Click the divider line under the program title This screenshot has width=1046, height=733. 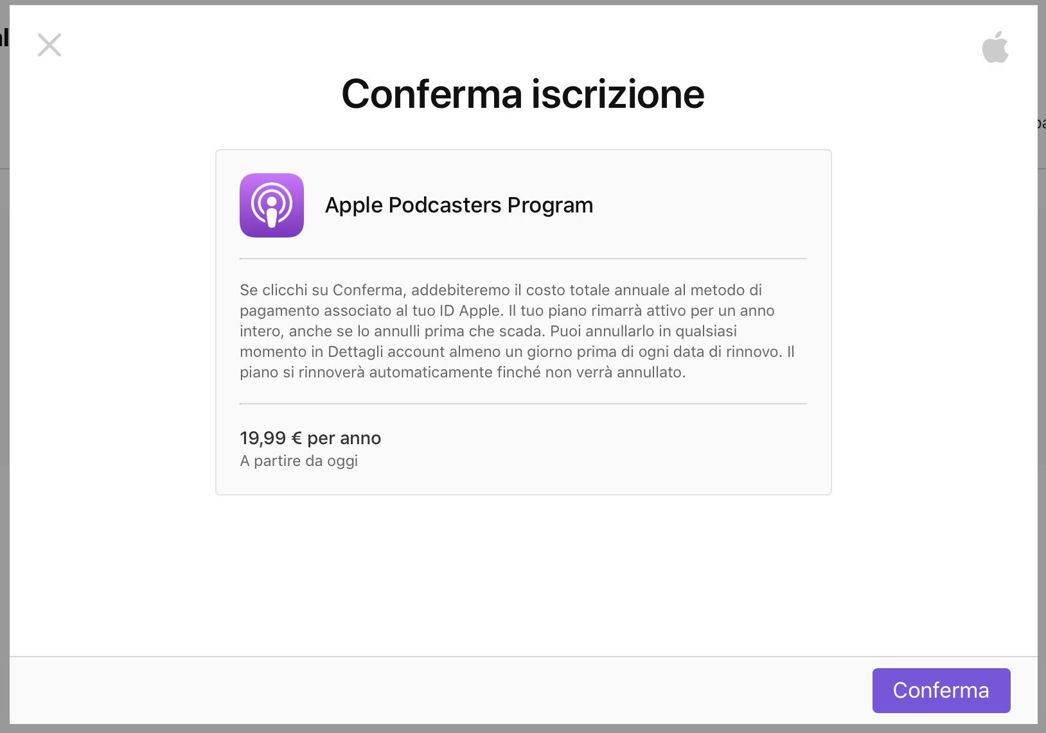tap(523, 259)
